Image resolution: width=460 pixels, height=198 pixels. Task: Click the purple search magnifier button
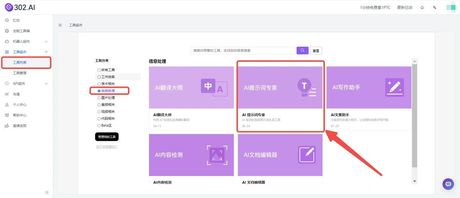pos(303,51)
